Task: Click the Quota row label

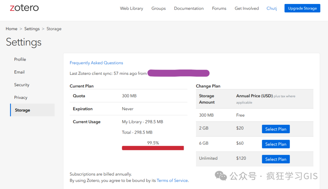Action: point(79,96)
